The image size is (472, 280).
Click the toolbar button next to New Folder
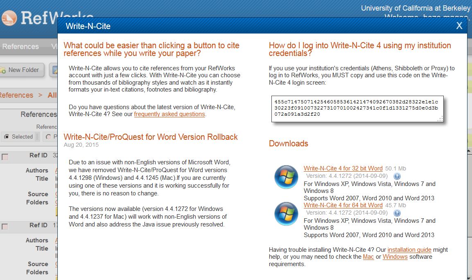[x=54, y=70]
